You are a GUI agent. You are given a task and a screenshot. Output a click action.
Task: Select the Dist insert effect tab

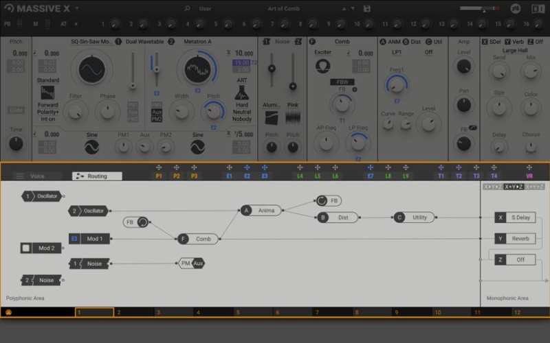coord(411,42)
